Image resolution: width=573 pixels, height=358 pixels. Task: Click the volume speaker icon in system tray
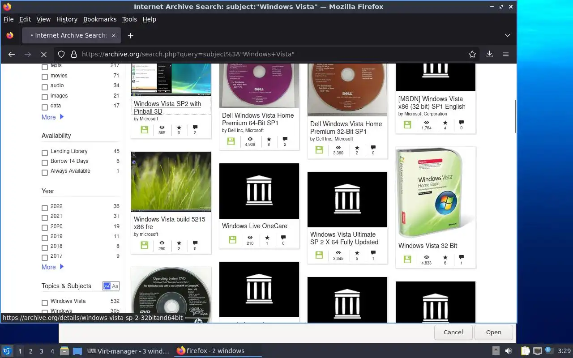point(509,351)
